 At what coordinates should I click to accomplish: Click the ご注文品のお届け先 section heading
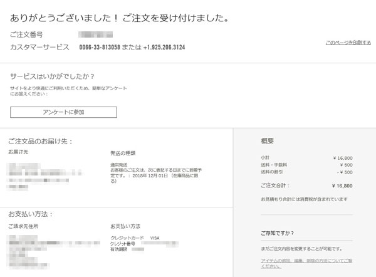click(x=41, y=141)
